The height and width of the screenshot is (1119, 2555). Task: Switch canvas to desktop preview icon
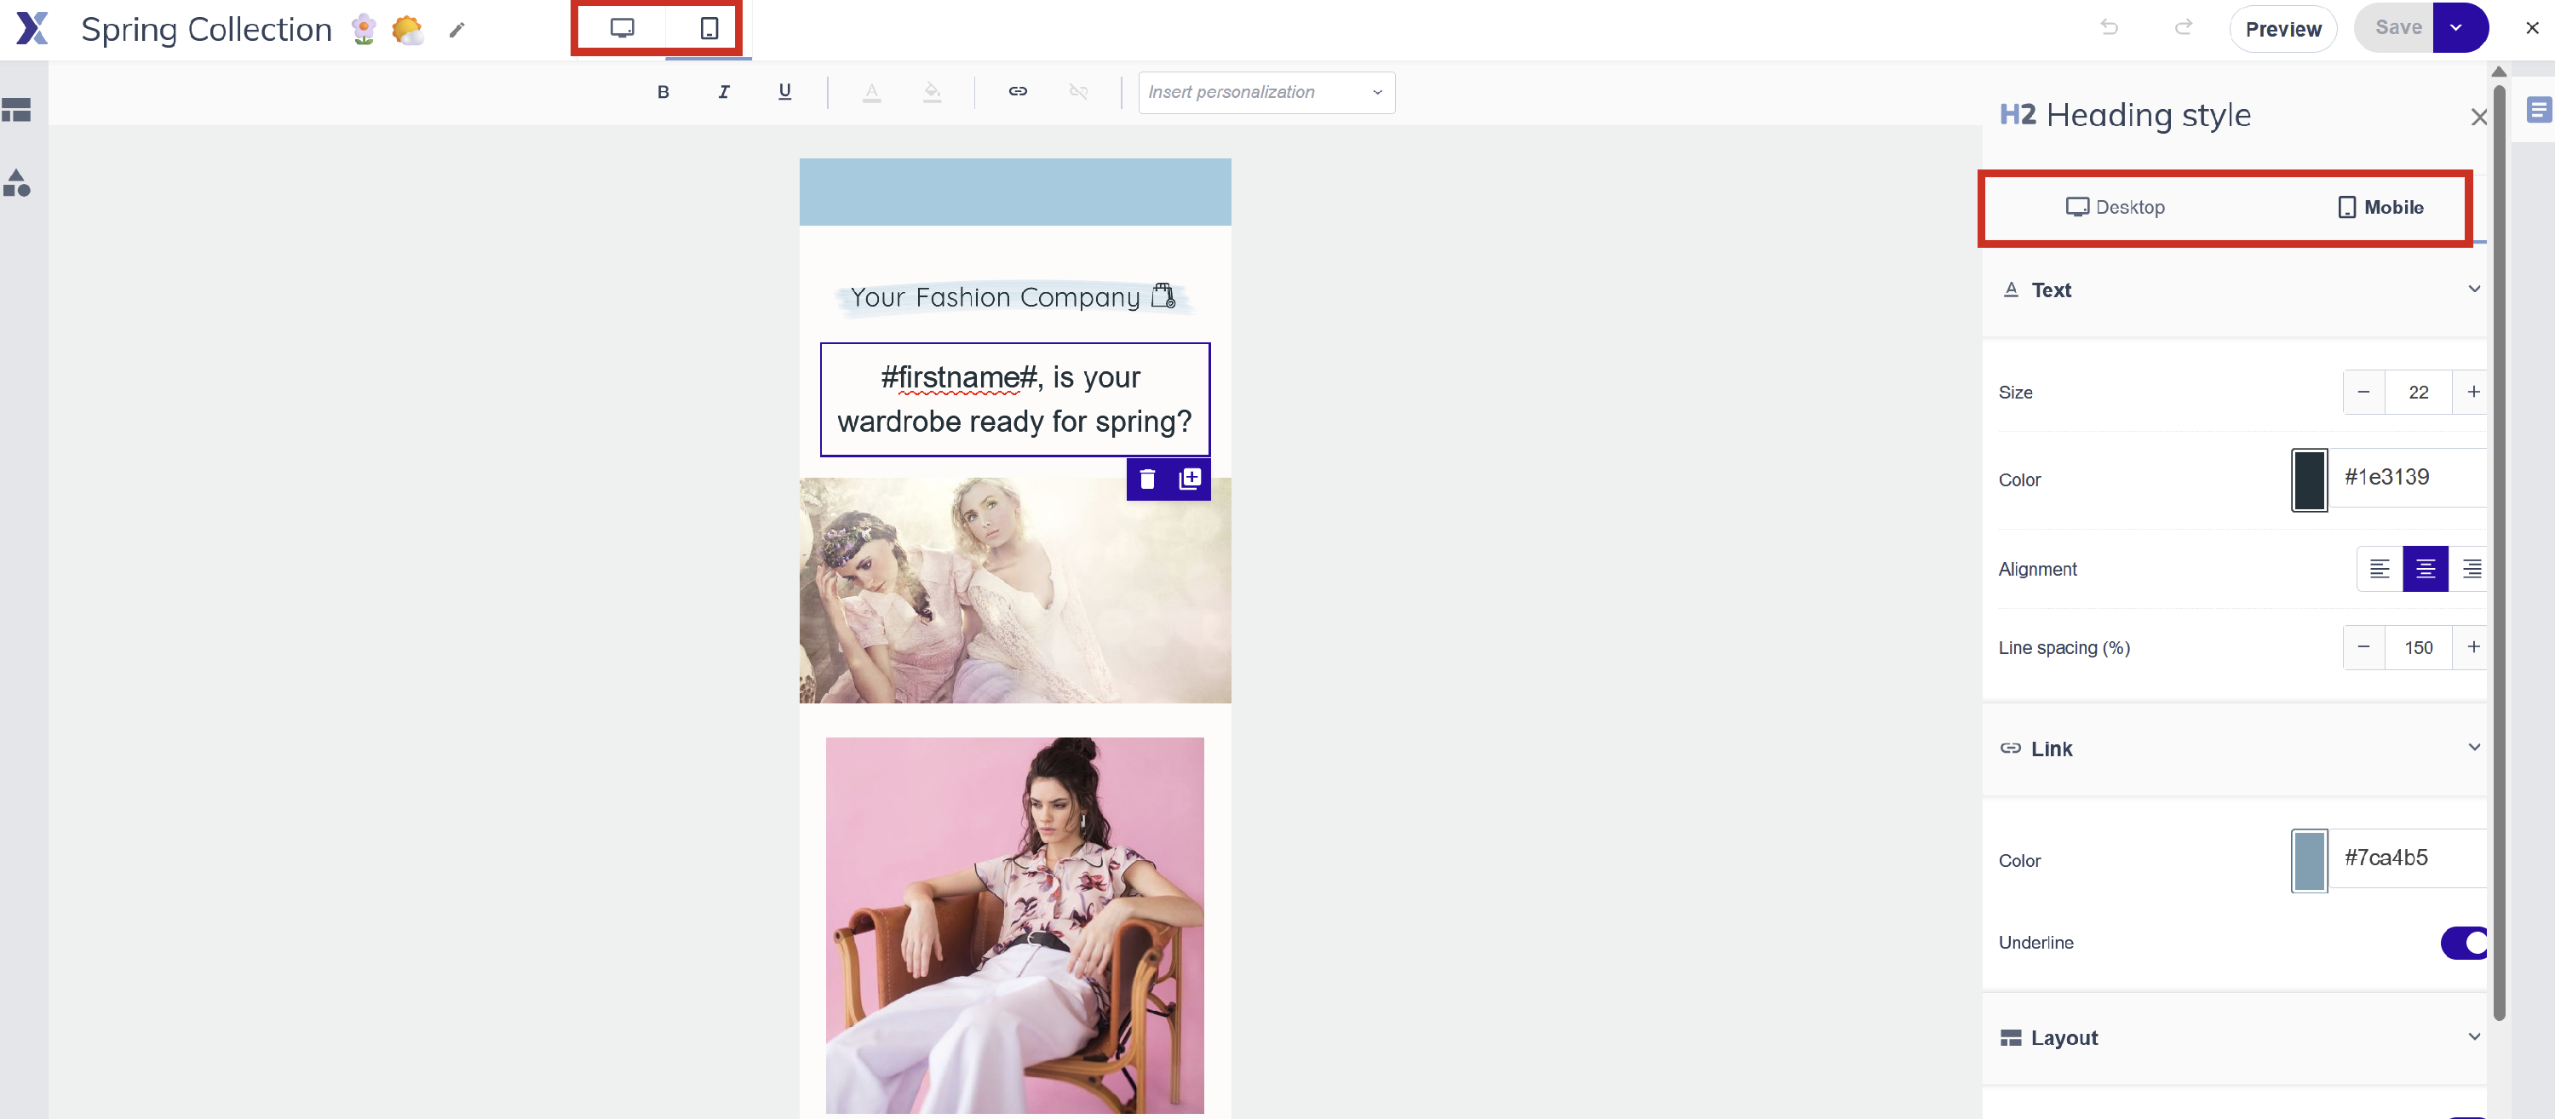click(x=622, y=28)
